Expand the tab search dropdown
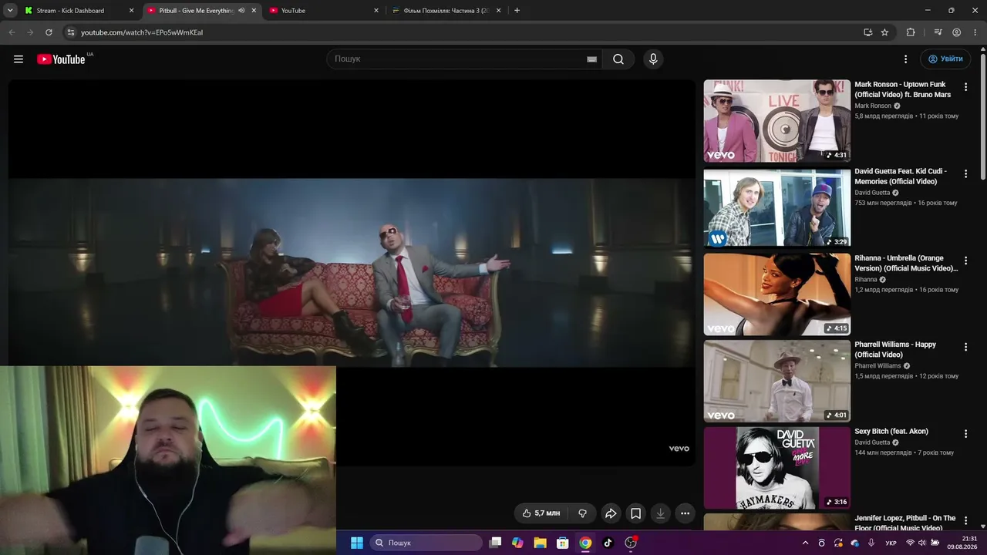 click(x=10, y=11)
